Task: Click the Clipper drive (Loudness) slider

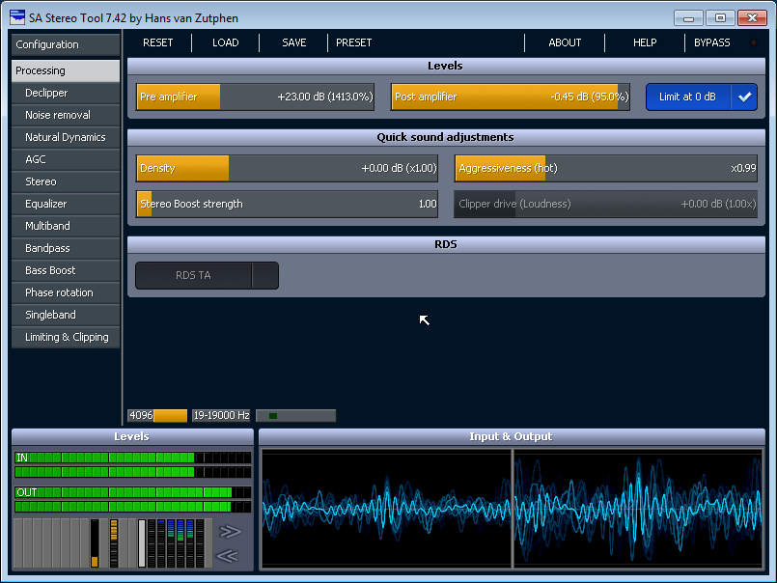Action: 605,204
